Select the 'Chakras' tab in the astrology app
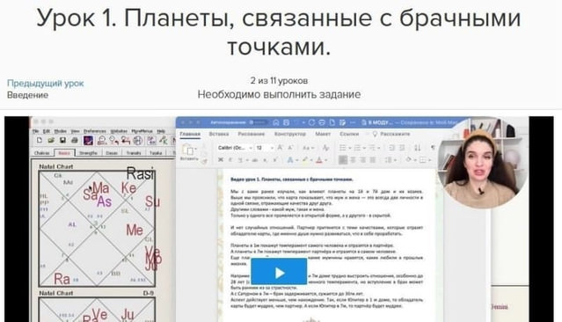 pyautogui.click(x=42, y=153)
